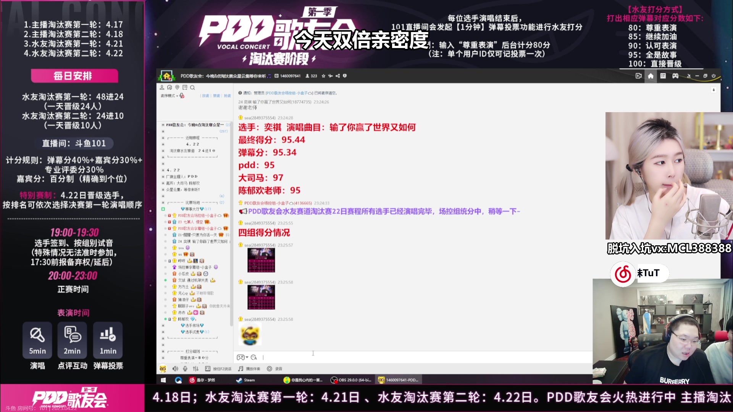Screen dimensions: 733x412
Task: Open audio mixer settings icon
Action: [x=195, y=369]
